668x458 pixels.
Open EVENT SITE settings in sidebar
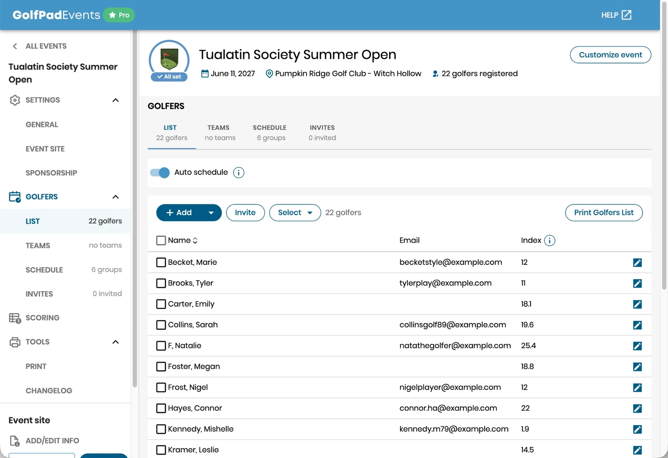[x=45, y=149]
